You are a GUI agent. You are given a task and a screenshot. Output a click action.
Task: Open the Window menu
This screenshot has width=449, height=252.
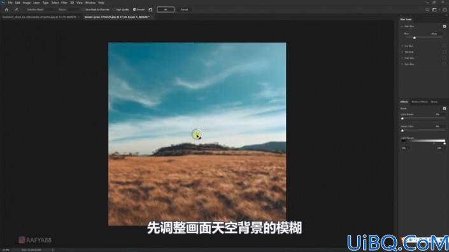(x=90, y=3)
